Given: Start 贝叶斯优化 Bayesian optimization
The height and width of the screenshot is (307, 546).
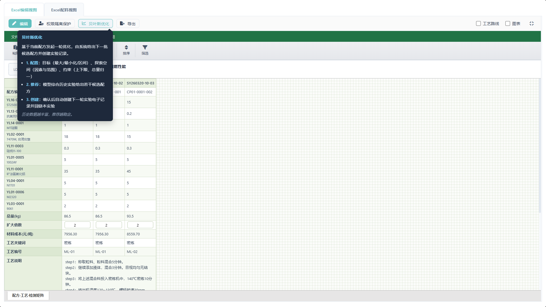Looking at the screenshot, I should click(x=96, y=24).
